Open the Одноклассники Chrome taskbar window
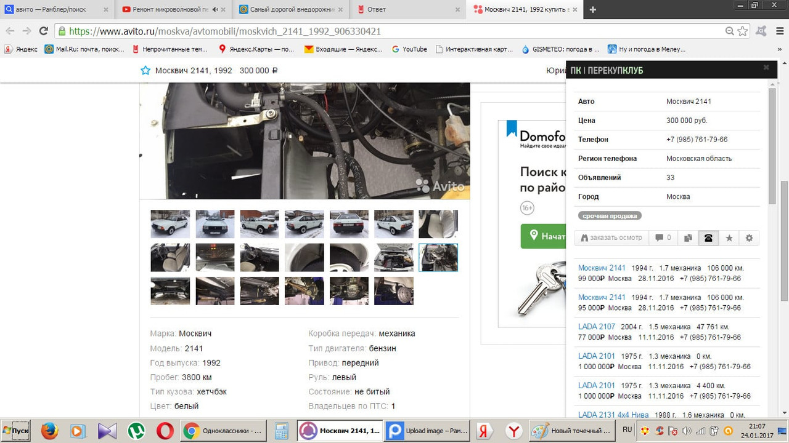The width and height of the screenshot is (789, 443). click(224, 431)
